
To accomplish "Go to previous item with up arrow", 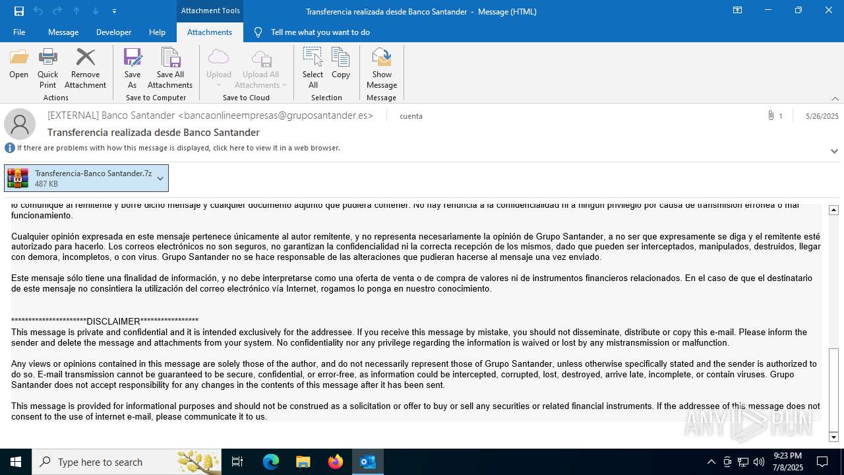I will (76, 11).
